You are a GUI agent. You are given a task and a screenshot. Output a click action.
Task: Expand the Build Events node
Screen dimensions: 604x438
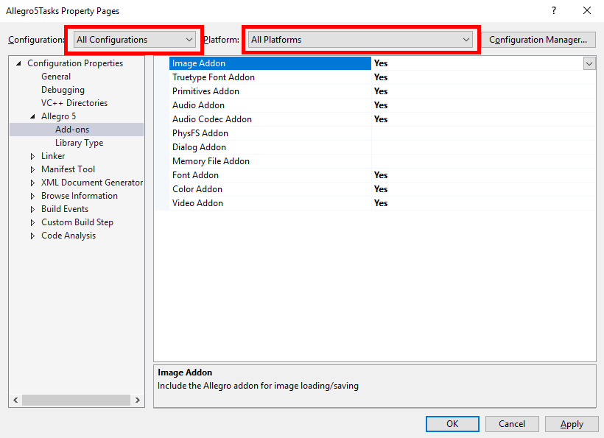point(32,209)
